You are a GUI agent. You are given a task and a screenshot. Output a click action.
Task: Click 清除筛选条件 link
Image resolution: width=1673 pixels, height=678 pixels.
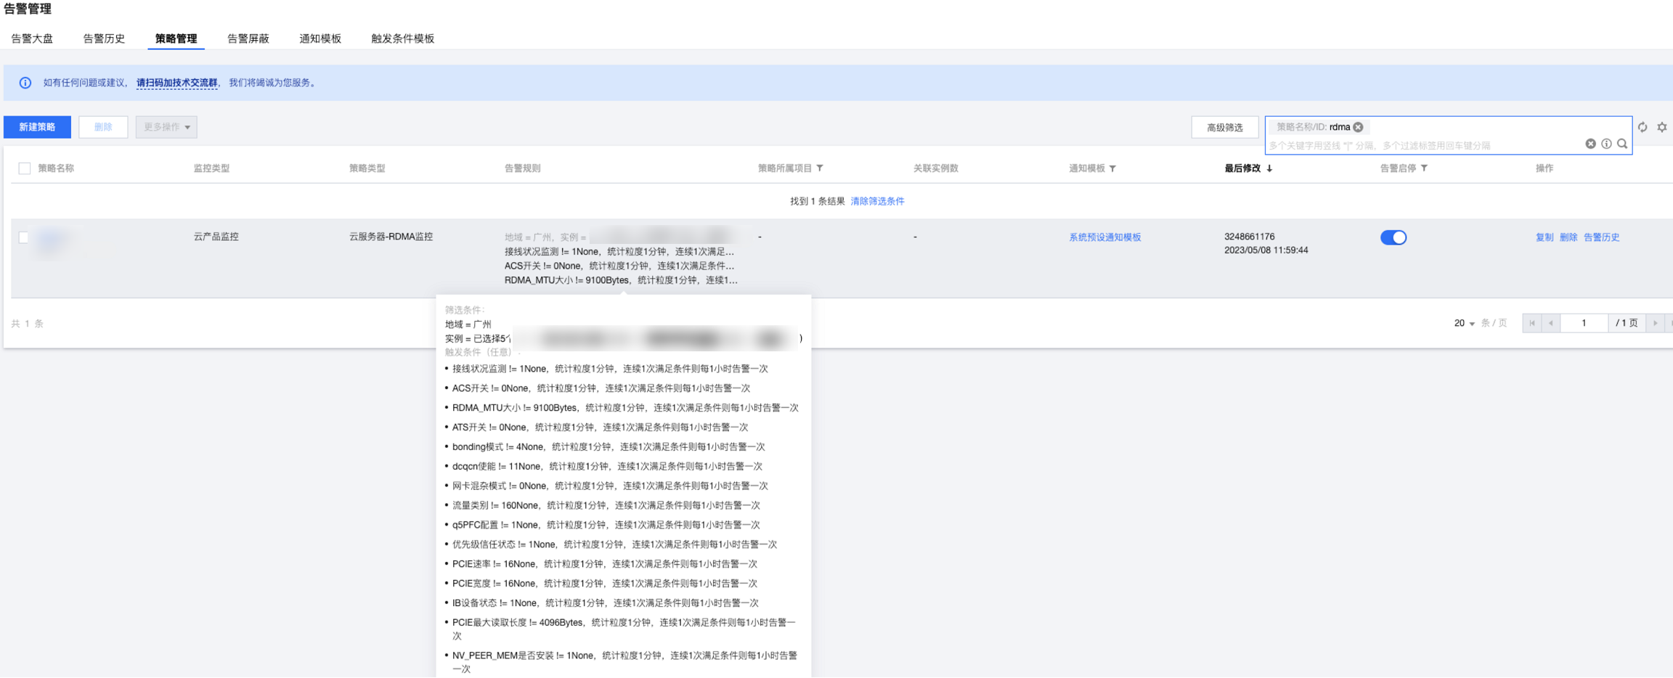pyautogui.click(x=877, y=201)
